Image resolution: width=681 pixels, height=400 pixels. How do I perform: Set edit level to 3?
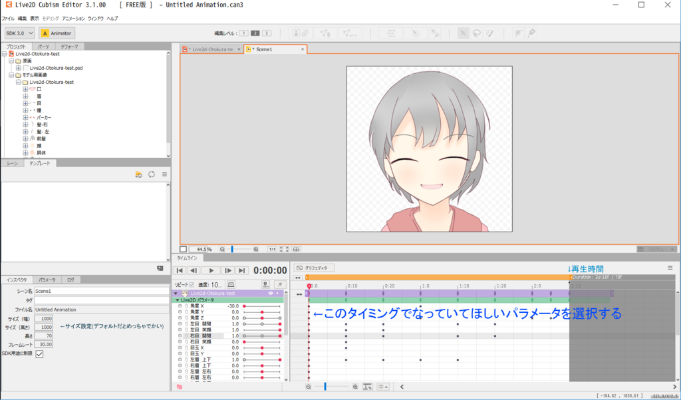267,33
